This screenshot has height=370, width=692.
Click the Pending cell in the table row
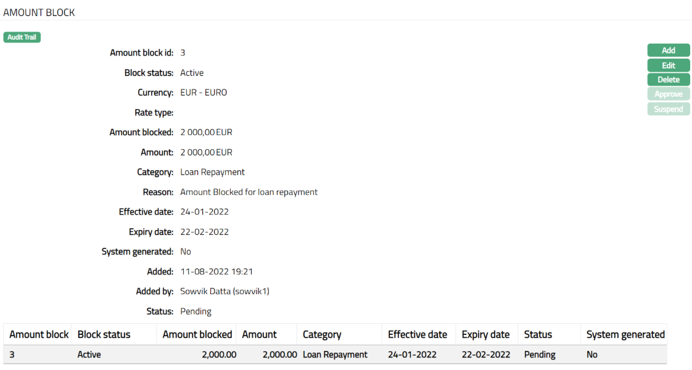click(540, 355)
